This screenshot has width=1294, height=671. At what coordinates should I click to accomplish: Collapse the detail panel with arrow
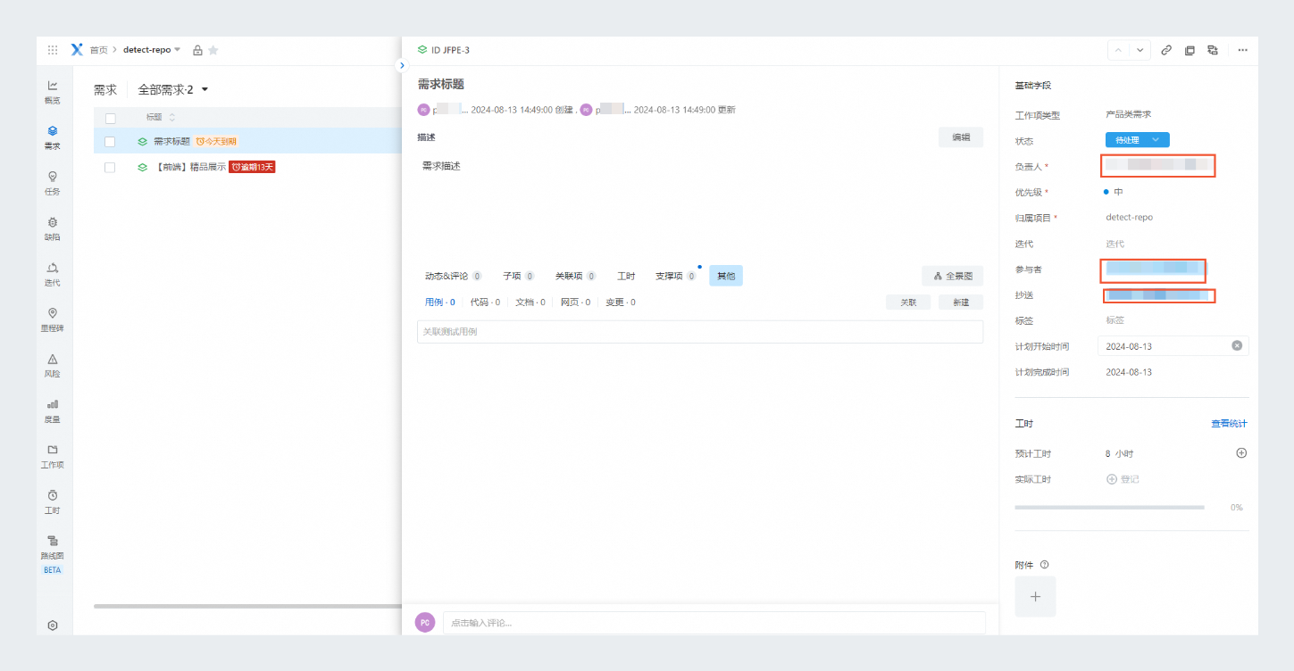pos(402,65)
